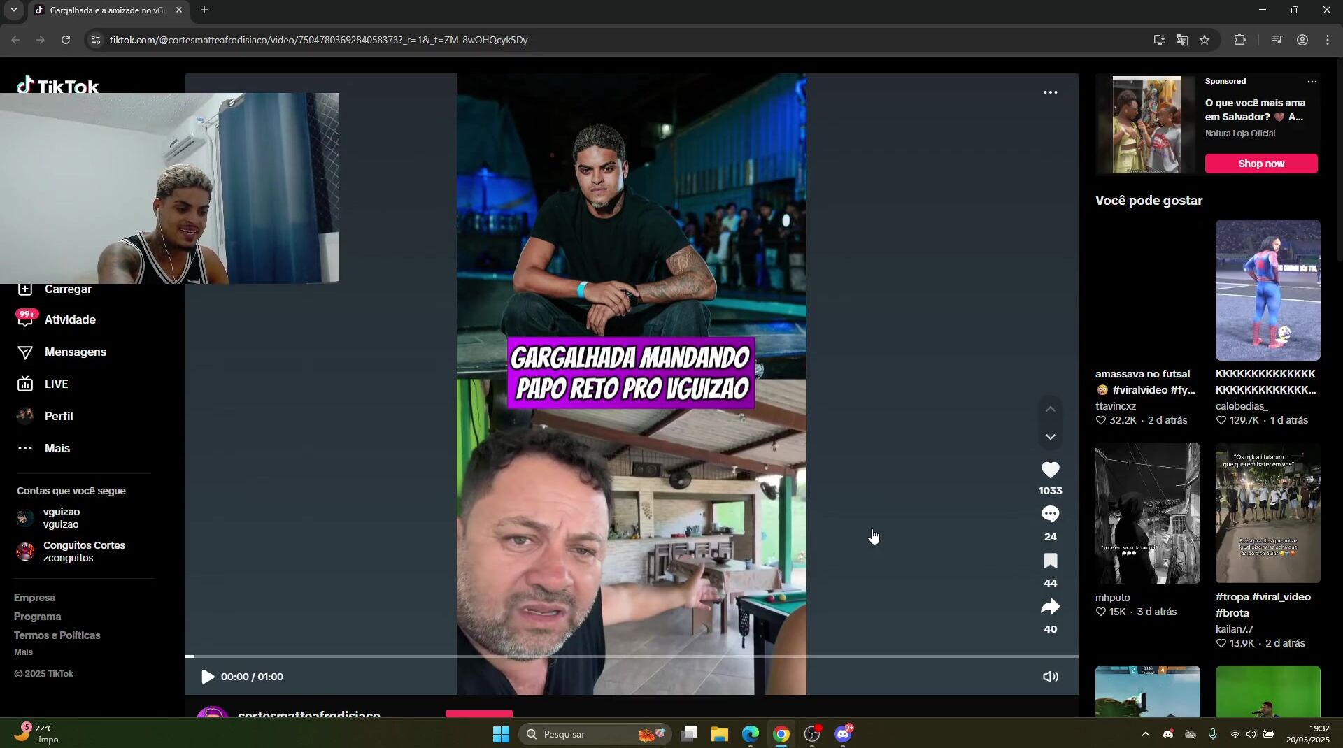Open the mhputo video thumbnail
1343x748 pixels.
pyautogui.click(x=1147, y=513)
